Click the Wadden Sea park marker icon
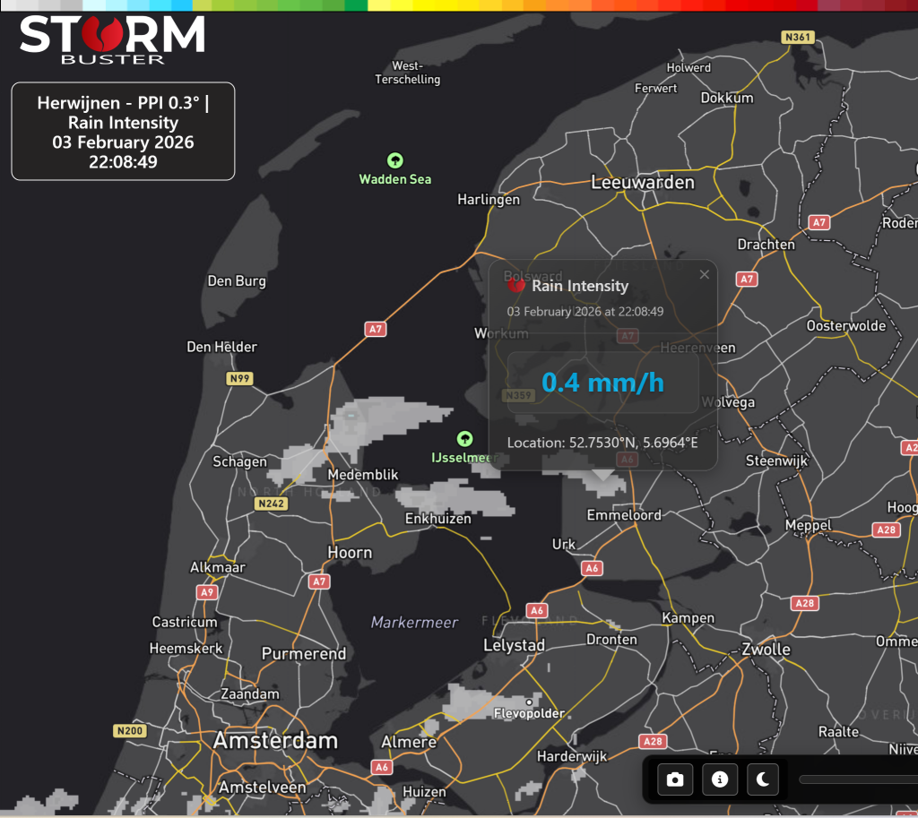The width and height of the screenshot is (918, 818). [395, 160]
